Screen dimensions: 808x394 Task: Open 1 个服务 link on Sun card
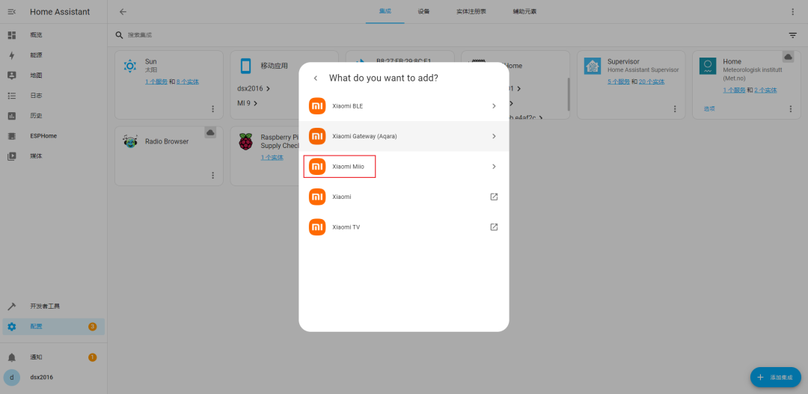coord(156,82)
